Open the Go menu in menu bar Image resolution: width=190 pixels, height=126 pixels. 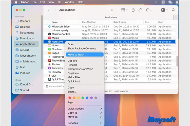tap(59, 2)
